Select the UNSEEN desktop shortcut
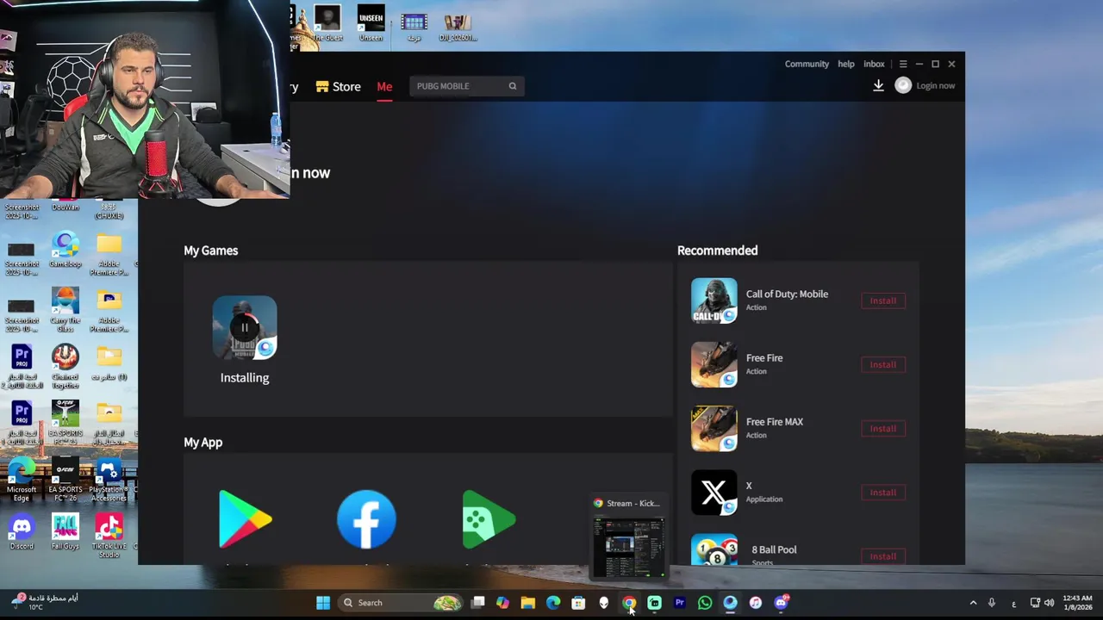The height and width of the screenshot is (620, 1103). [371, 23]
